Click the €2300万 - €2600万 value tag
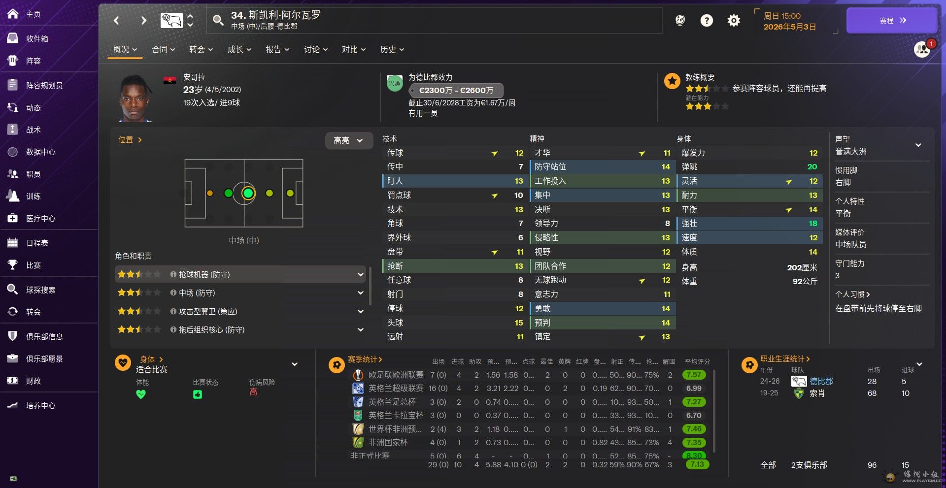 click(x=456, y=91)
